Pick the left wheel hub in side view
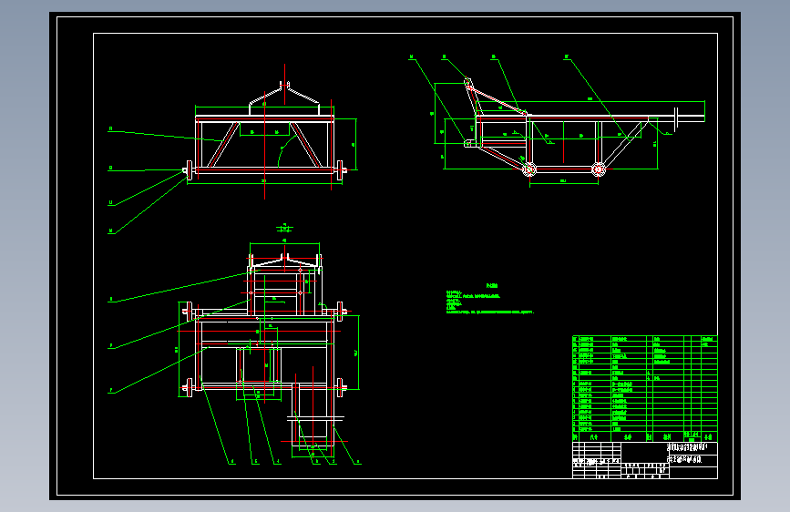This screenshot has height=512, width=790. pyautogui.click(x=529, y=169)
